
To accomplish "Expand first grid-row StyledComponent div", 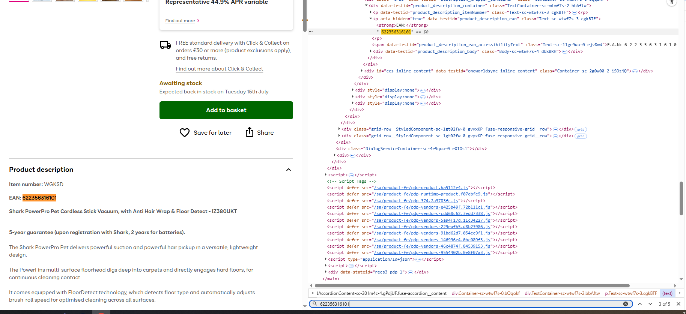I will coord(339,129).
